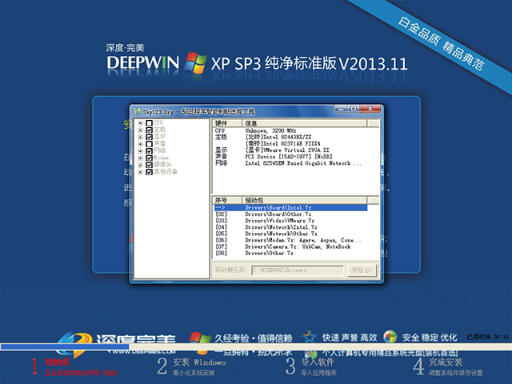512x384 pixels.
Task: Uncheck the 网络 checkbox
Action: tap(150, 151)
